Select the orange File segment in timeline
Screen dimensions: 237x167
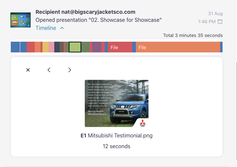(178, 47)
